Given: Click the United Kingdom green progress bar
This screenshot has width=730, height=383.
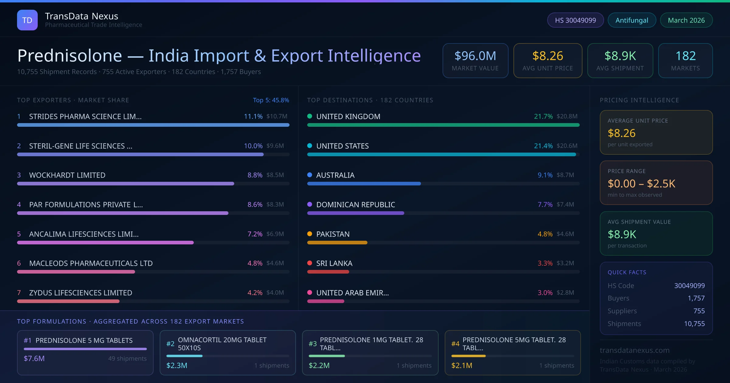Looking at the screenshot, I should click(443, 125).
